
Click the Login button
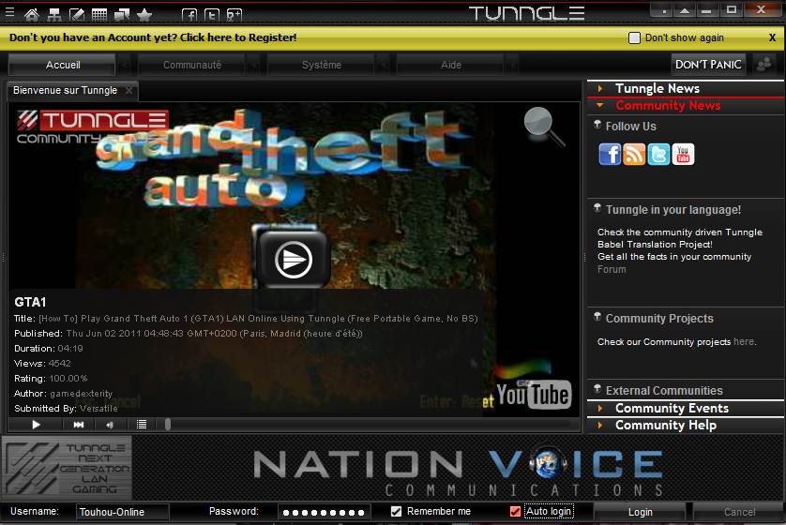pos(640,512)
